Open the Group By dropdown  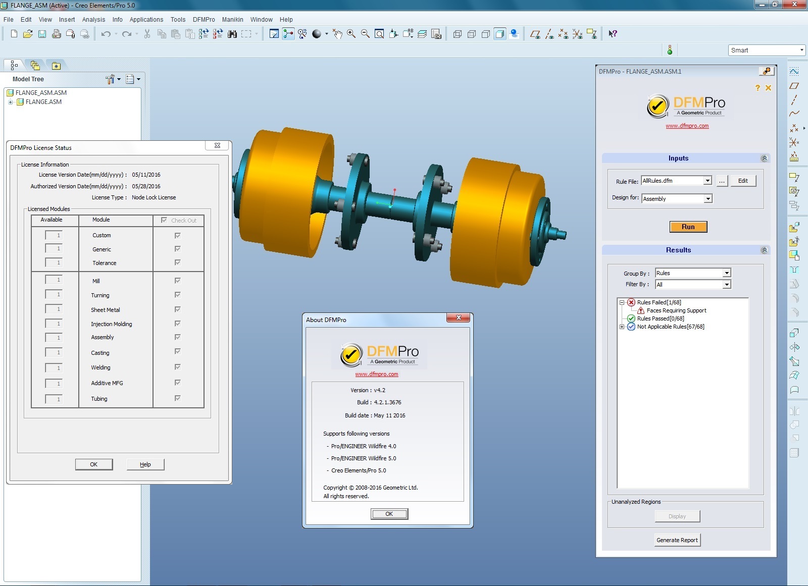[727, 273]
